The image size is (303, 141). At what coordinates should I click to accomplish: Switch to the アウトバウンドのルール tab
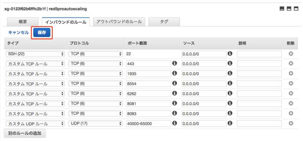point(119,22)
